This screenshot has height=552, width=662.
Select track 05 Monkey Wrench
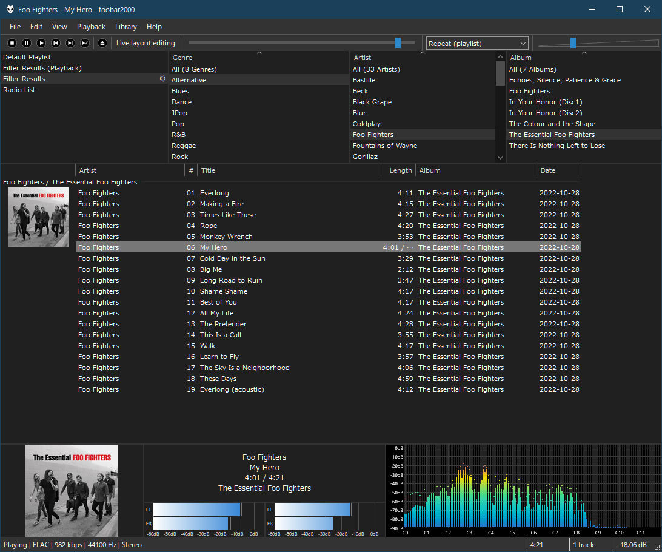(x=329, y=237)
